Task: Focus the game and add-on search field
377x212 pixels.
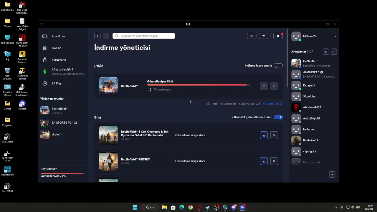Action: tap(144, 36)
